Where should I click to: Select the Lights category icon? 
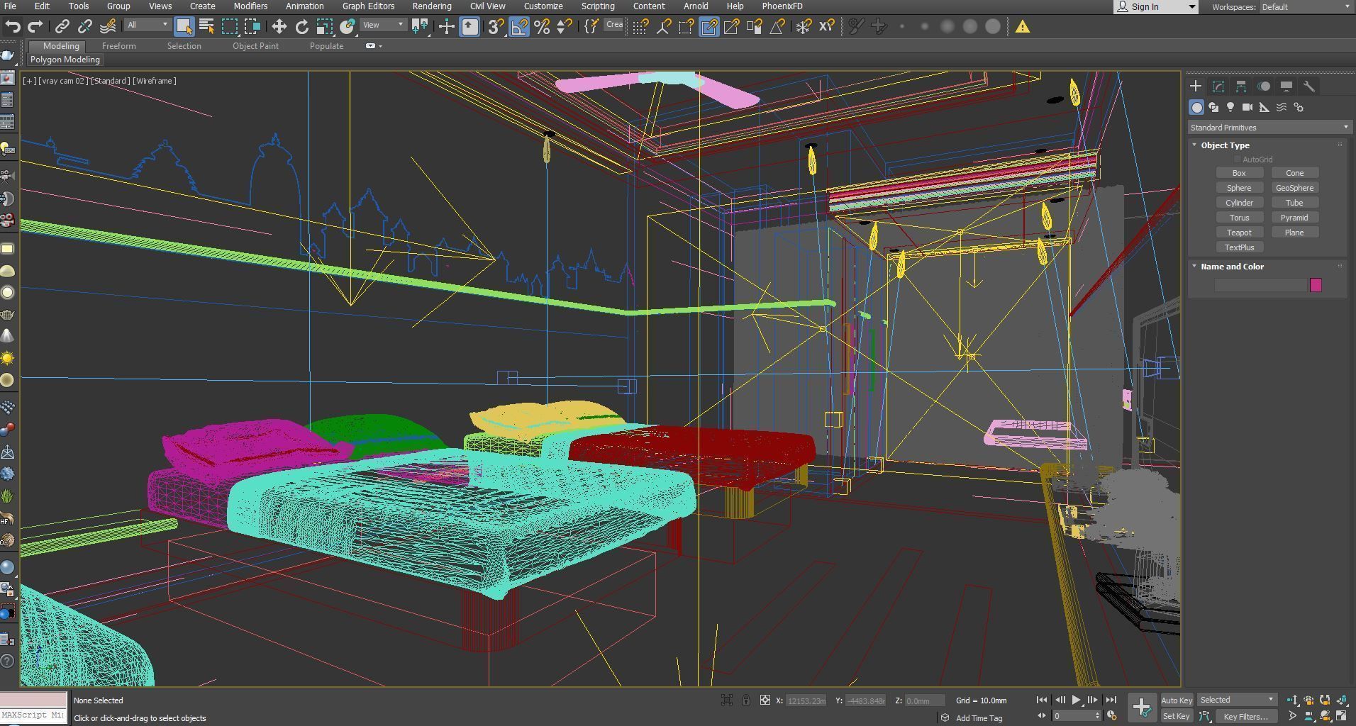point(1230,108)
